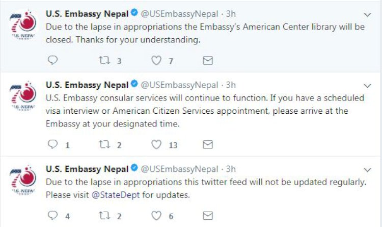Open the dropdown arrow on the twitter feed tweet
382x227 pixels.
tap(367, 169)
